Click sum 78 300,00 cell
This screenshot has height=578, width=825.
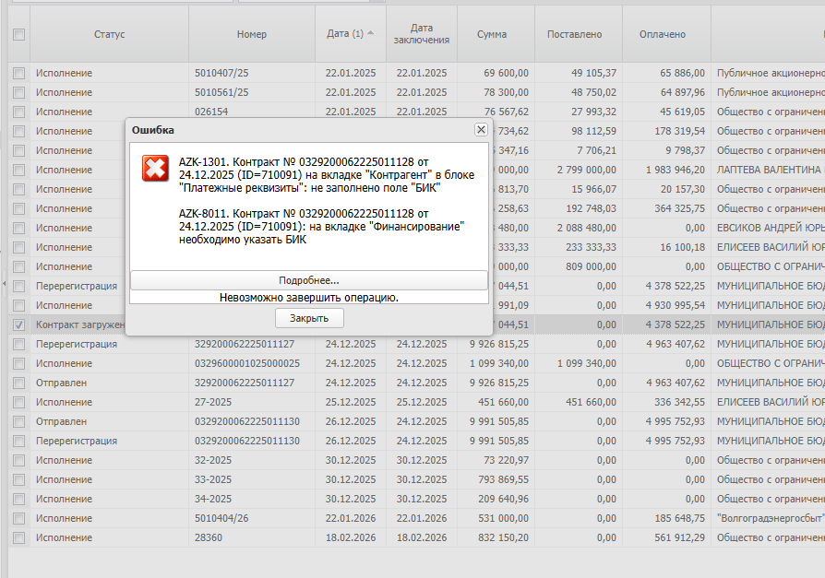(496, 92)
